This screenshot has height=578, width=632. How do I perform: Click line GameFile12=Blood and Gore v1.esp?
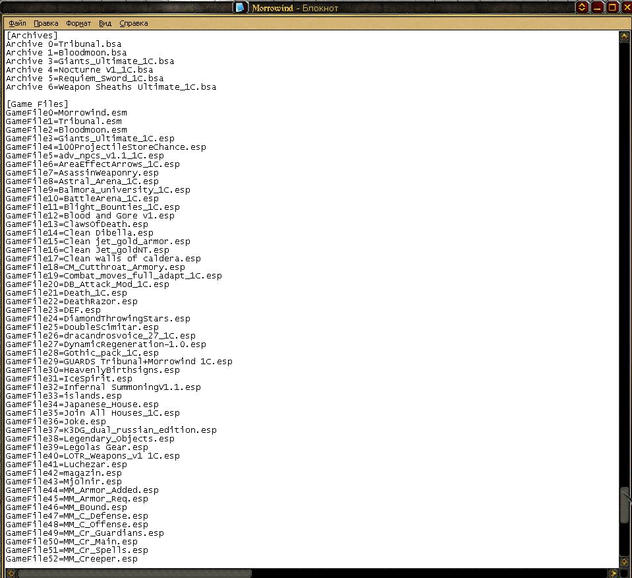(90, 216)
